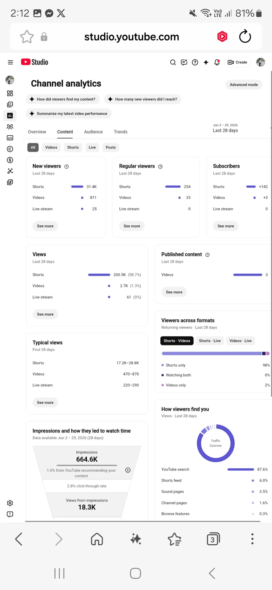Screen dimensions: 272x590
Task: Click the red shield icon in the address bar
Action: pyautogui.click(x=222, y=37)
